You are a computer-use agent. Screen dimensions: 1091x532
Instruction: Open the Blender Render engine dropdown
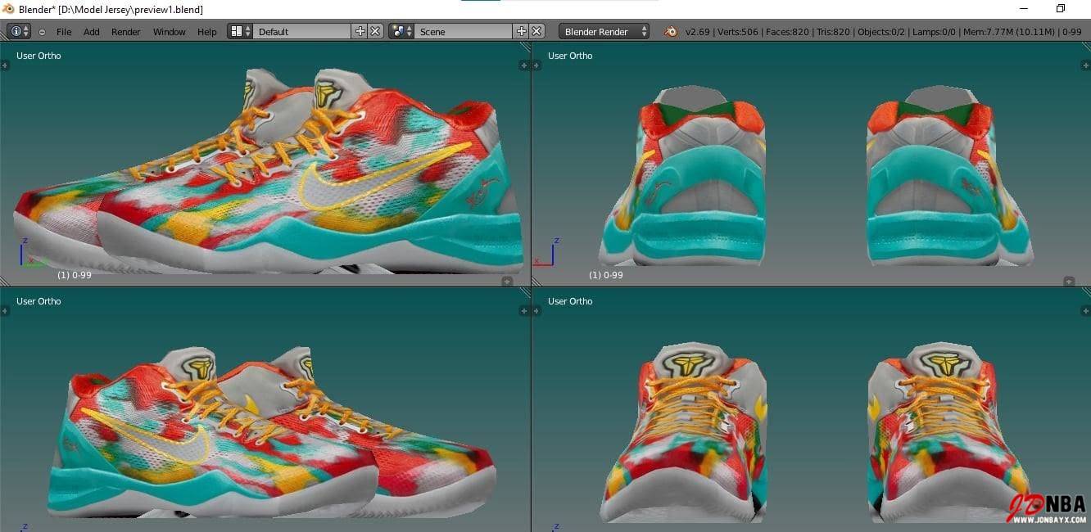[x=604, y=31]
